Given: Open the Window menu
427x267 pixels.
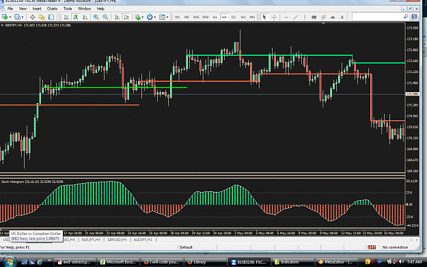Looking at the screenshot, I should point(85,9).
